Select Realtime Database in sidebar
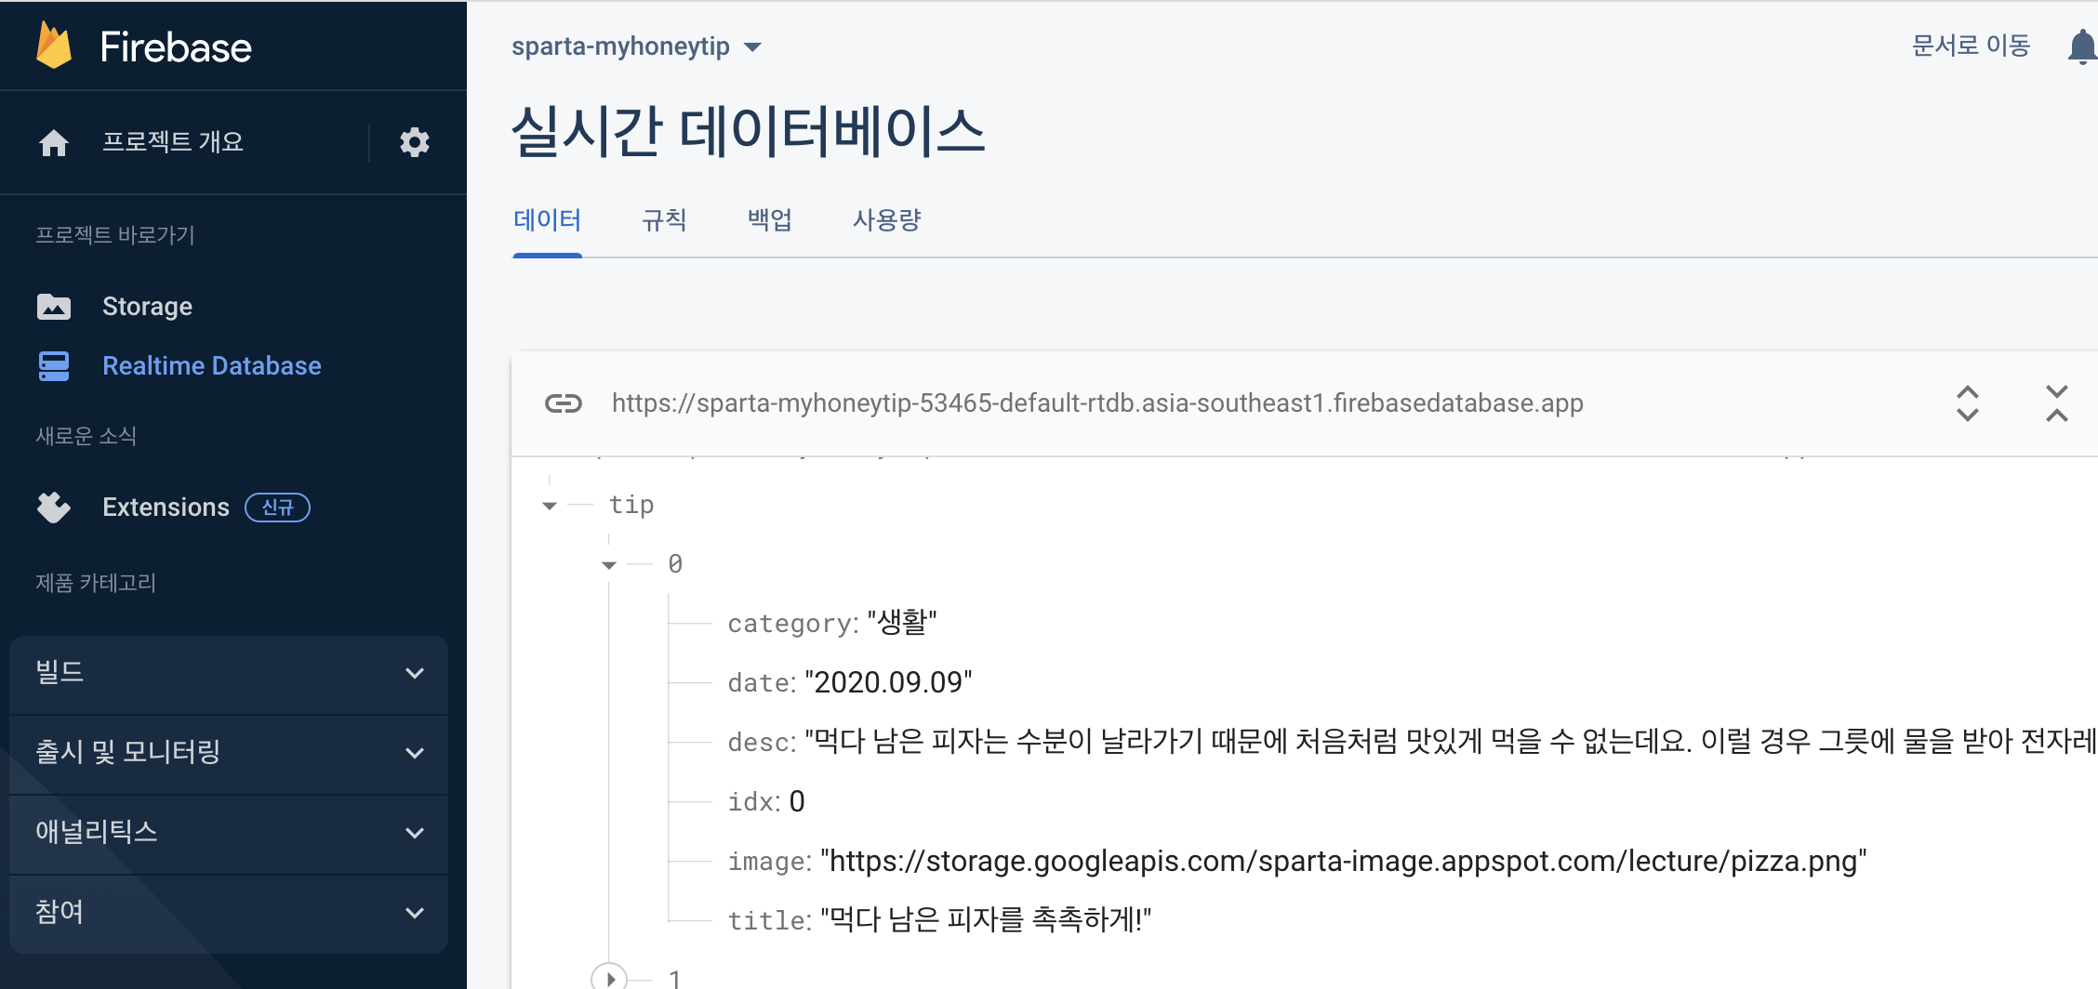Screen dimensions: 2098x989 point(212,365)
